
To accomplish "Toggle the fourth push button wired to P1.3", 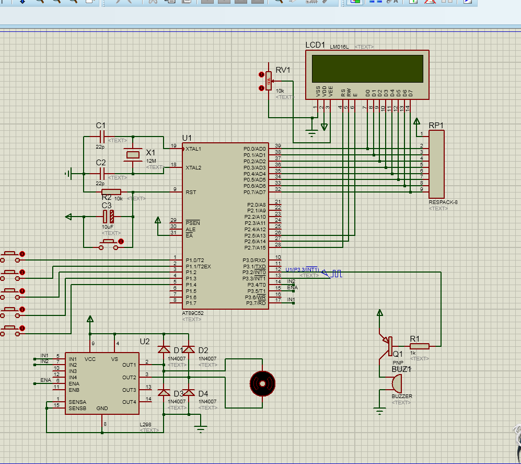I will pos(10,313).
